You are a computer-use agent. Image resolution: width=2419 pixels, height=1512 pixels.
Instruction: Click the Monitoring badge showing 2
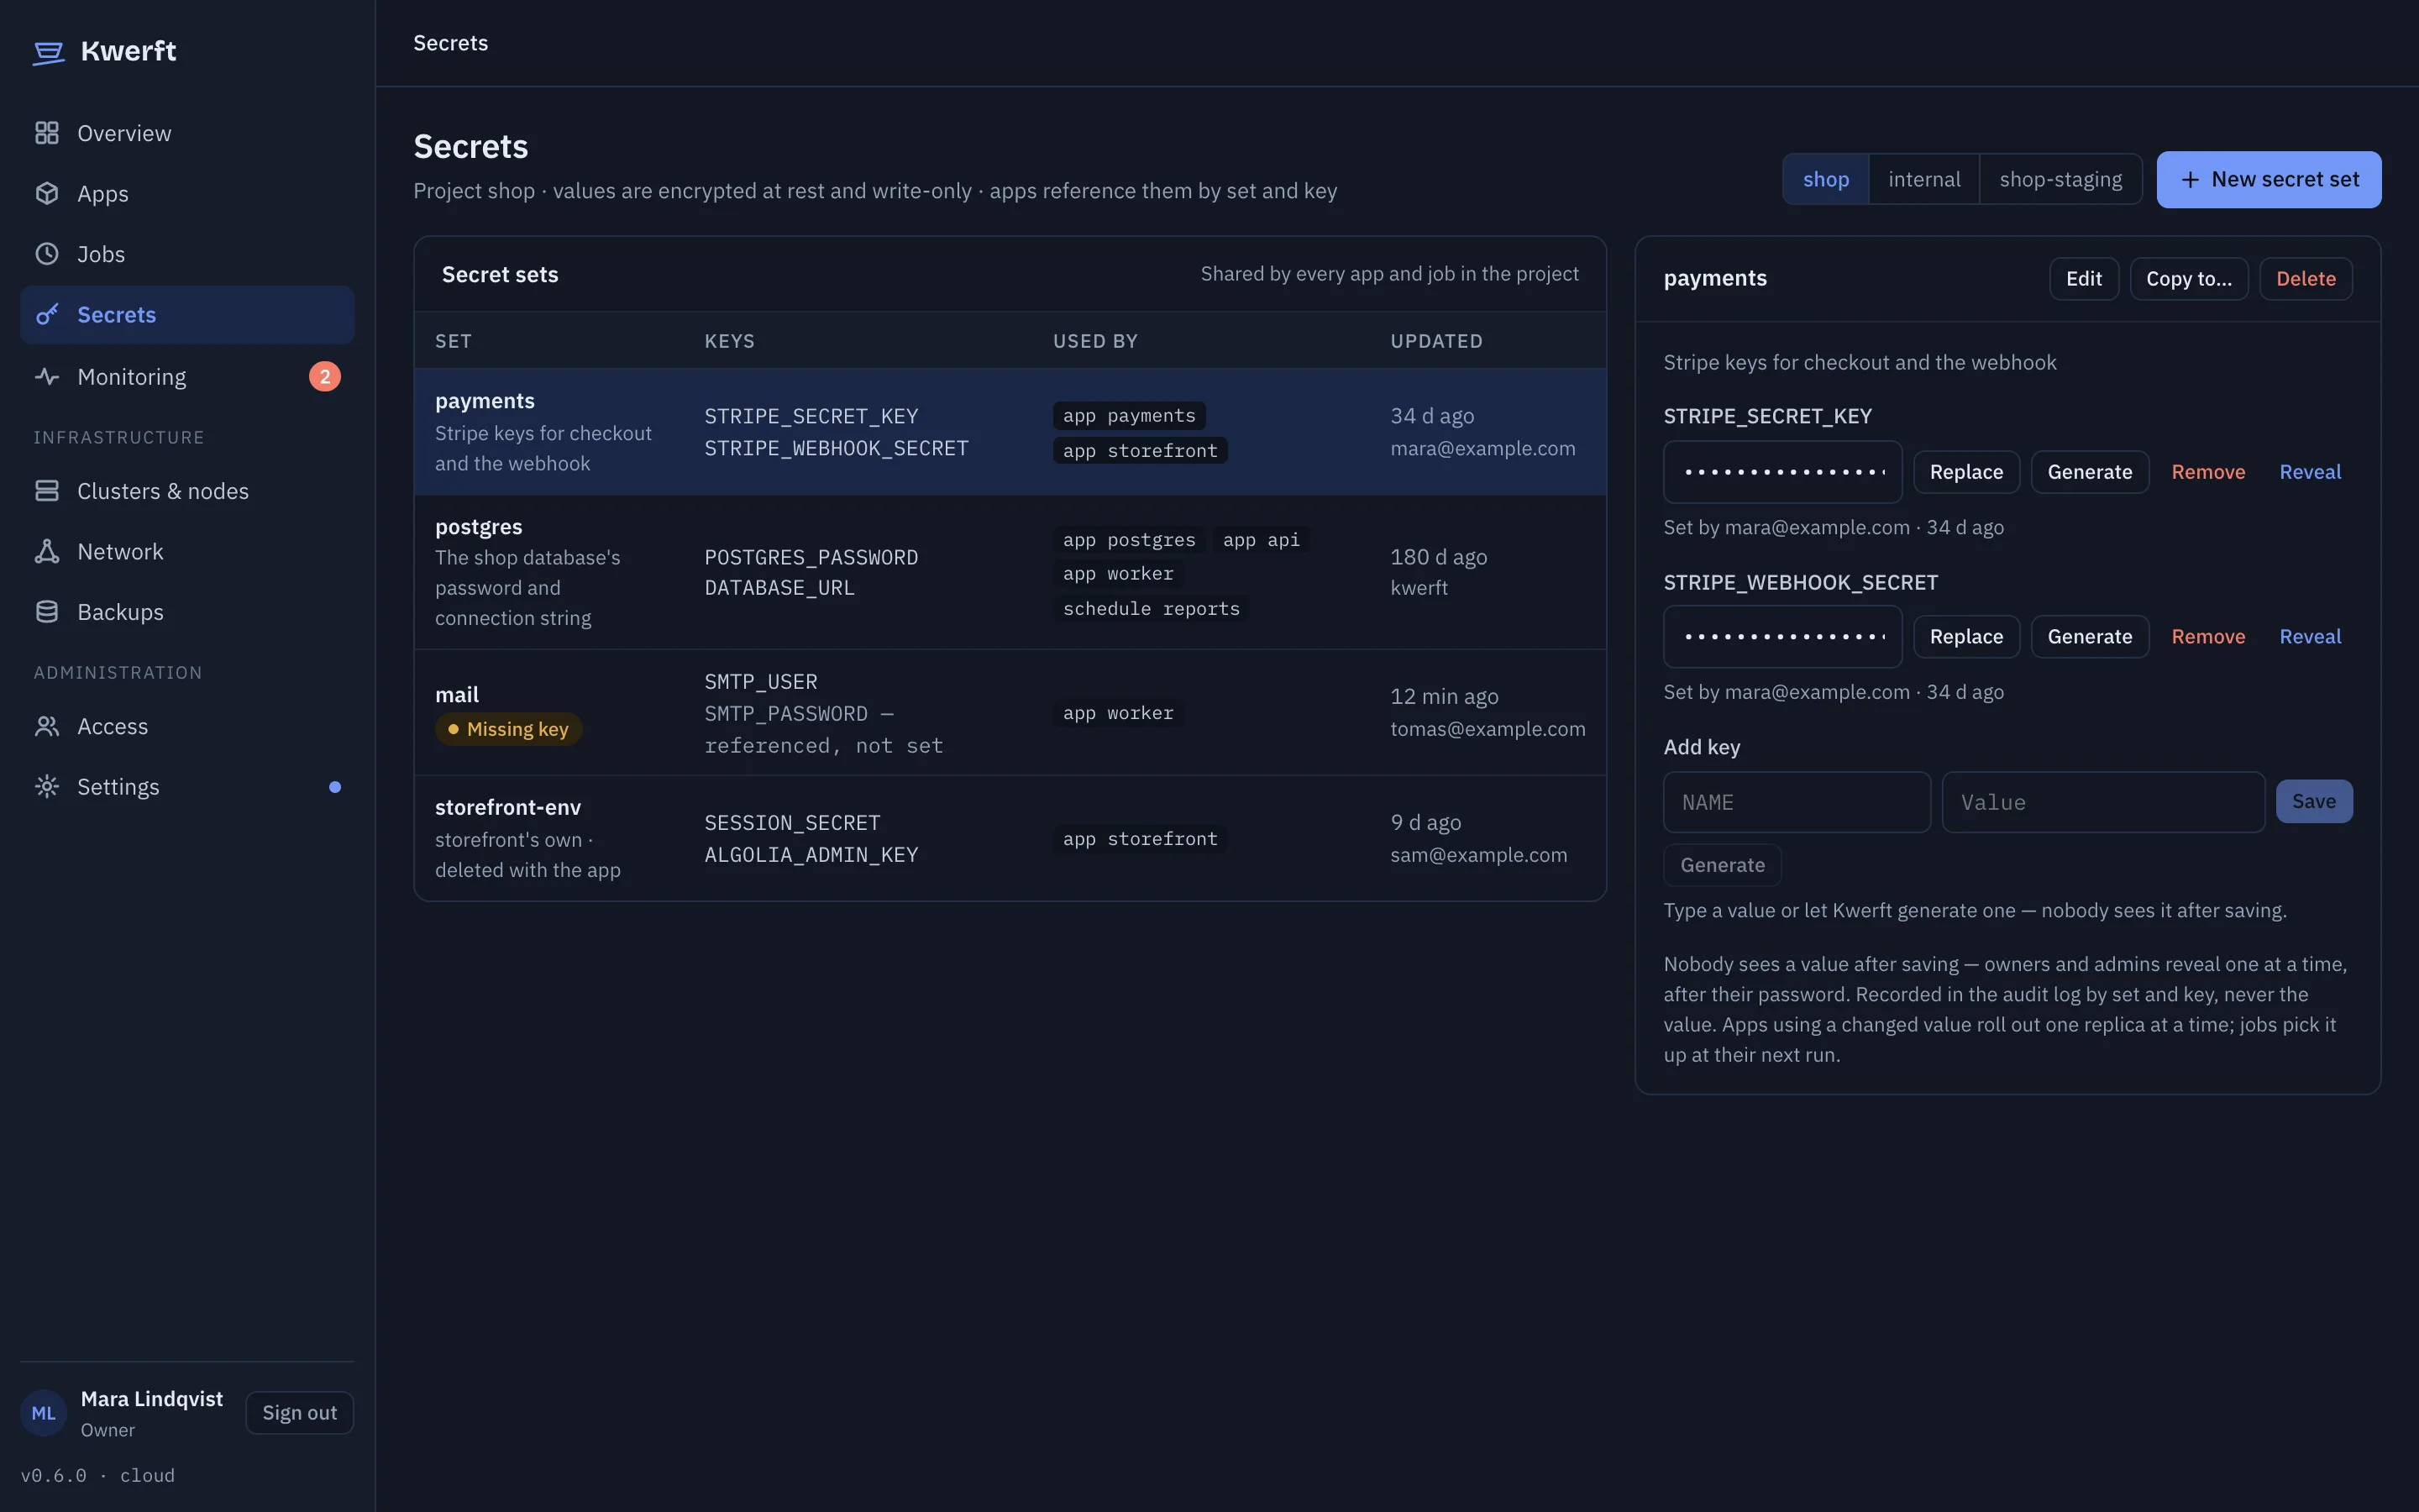tap(325, 377)
